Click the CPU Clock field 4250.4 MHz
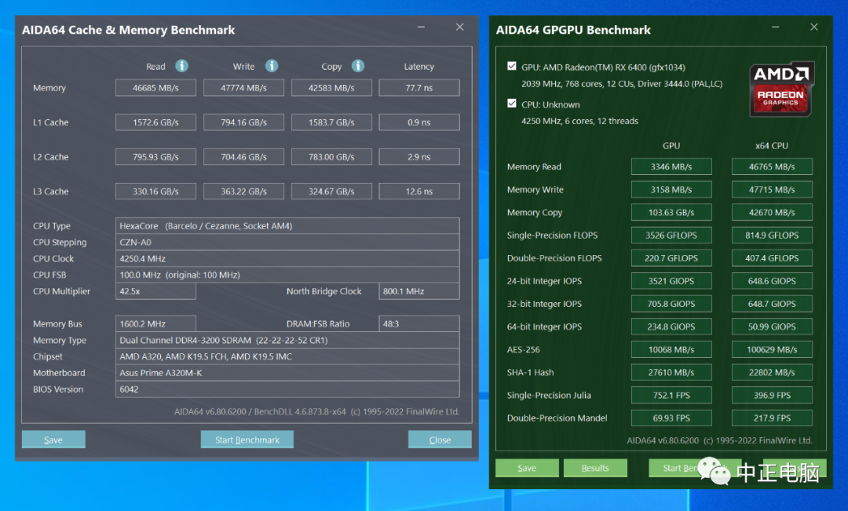This screenshot has height=511, width=848. pos(287,258)
